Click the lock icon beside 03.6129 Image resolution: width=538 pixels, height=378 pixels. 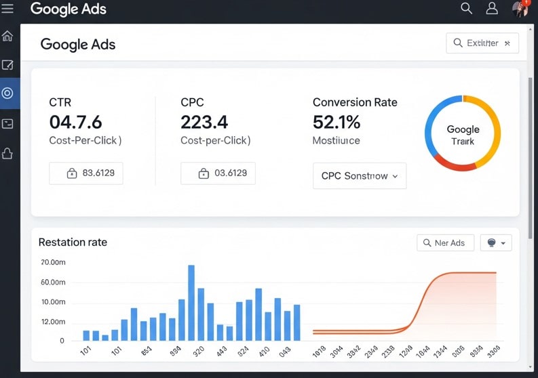click(x=204, y=173)
